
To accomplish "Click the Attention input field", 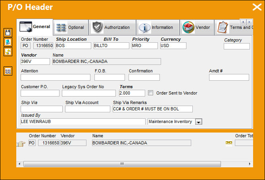I will 56,78.
